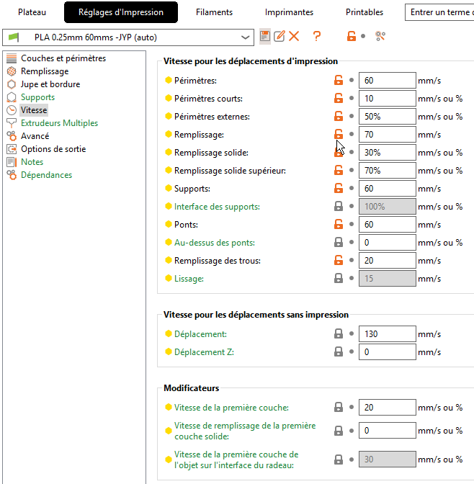Viewport: 474px width, 484px height.
Task: Reset Supports speed via its orange padlock
Action: [339, 188]
